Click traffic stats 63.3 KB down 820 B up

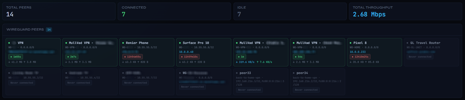[x=135, y=62]
